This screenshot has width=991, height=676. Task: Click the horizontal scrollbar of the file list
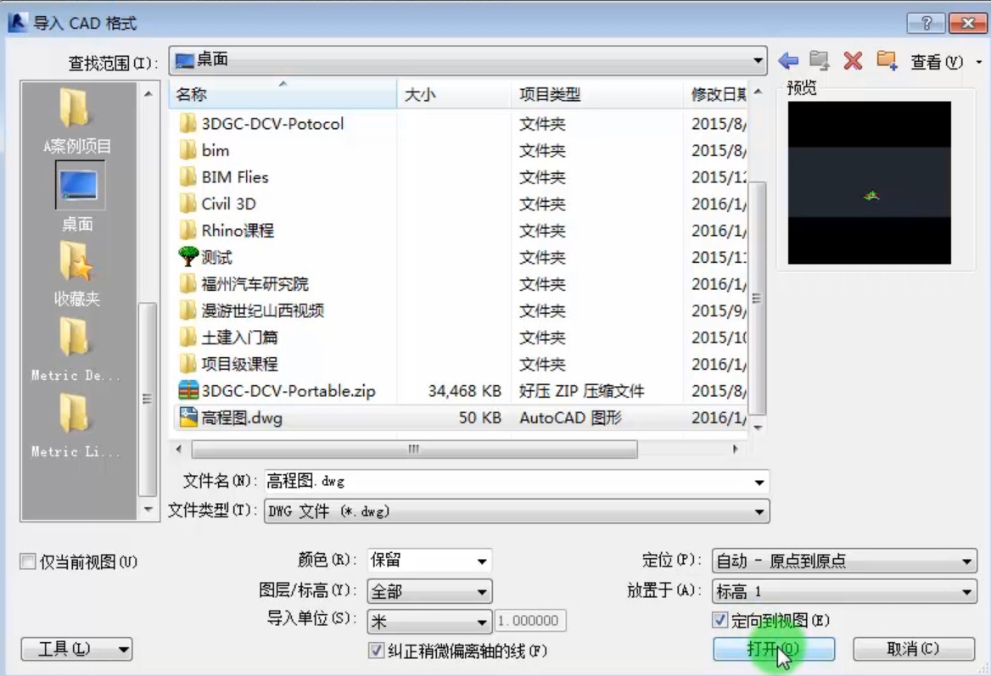pyautogui.click(x=414, y=450)
